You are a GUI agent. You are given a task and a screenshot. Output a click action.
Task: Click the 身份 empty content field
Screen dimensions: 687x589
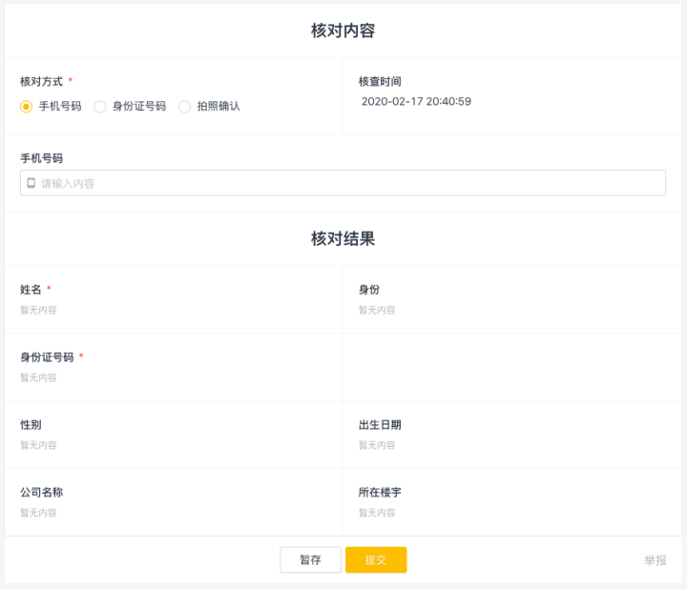(377, 311)
